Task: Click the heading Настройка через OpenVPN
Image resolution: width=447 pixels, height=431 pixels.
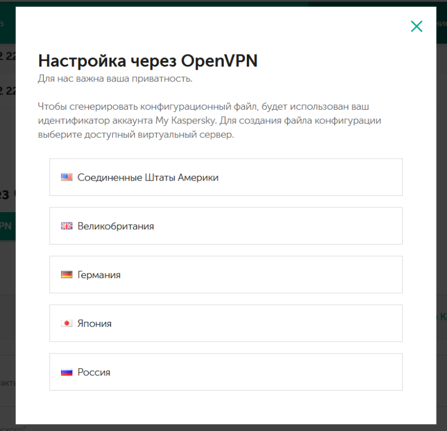Action: 148,61
